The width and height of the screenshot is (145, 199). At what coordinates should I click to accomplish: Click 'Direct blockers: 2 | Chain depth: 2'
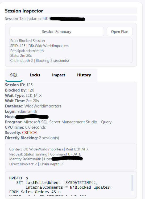tap(36, 164)
